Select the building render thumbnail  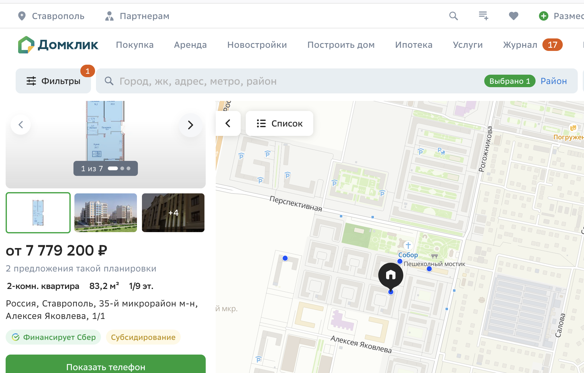click(x=106, y=213)
